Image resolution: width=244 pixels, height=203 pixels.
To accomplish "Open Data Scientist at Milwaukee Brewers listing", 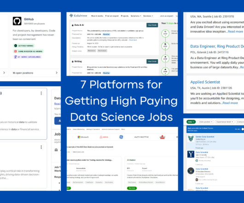I will [x=202, y=169].
